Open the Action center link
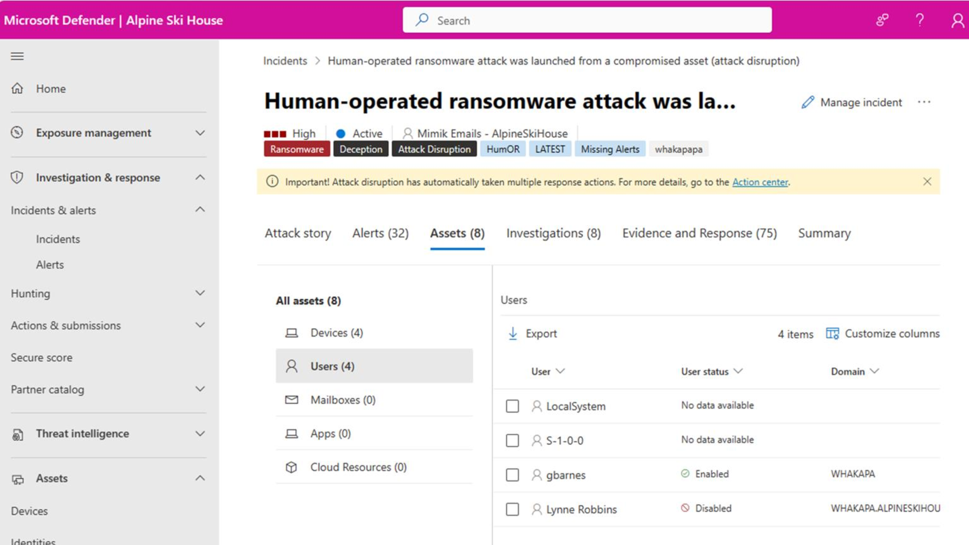 click(760, 182)
